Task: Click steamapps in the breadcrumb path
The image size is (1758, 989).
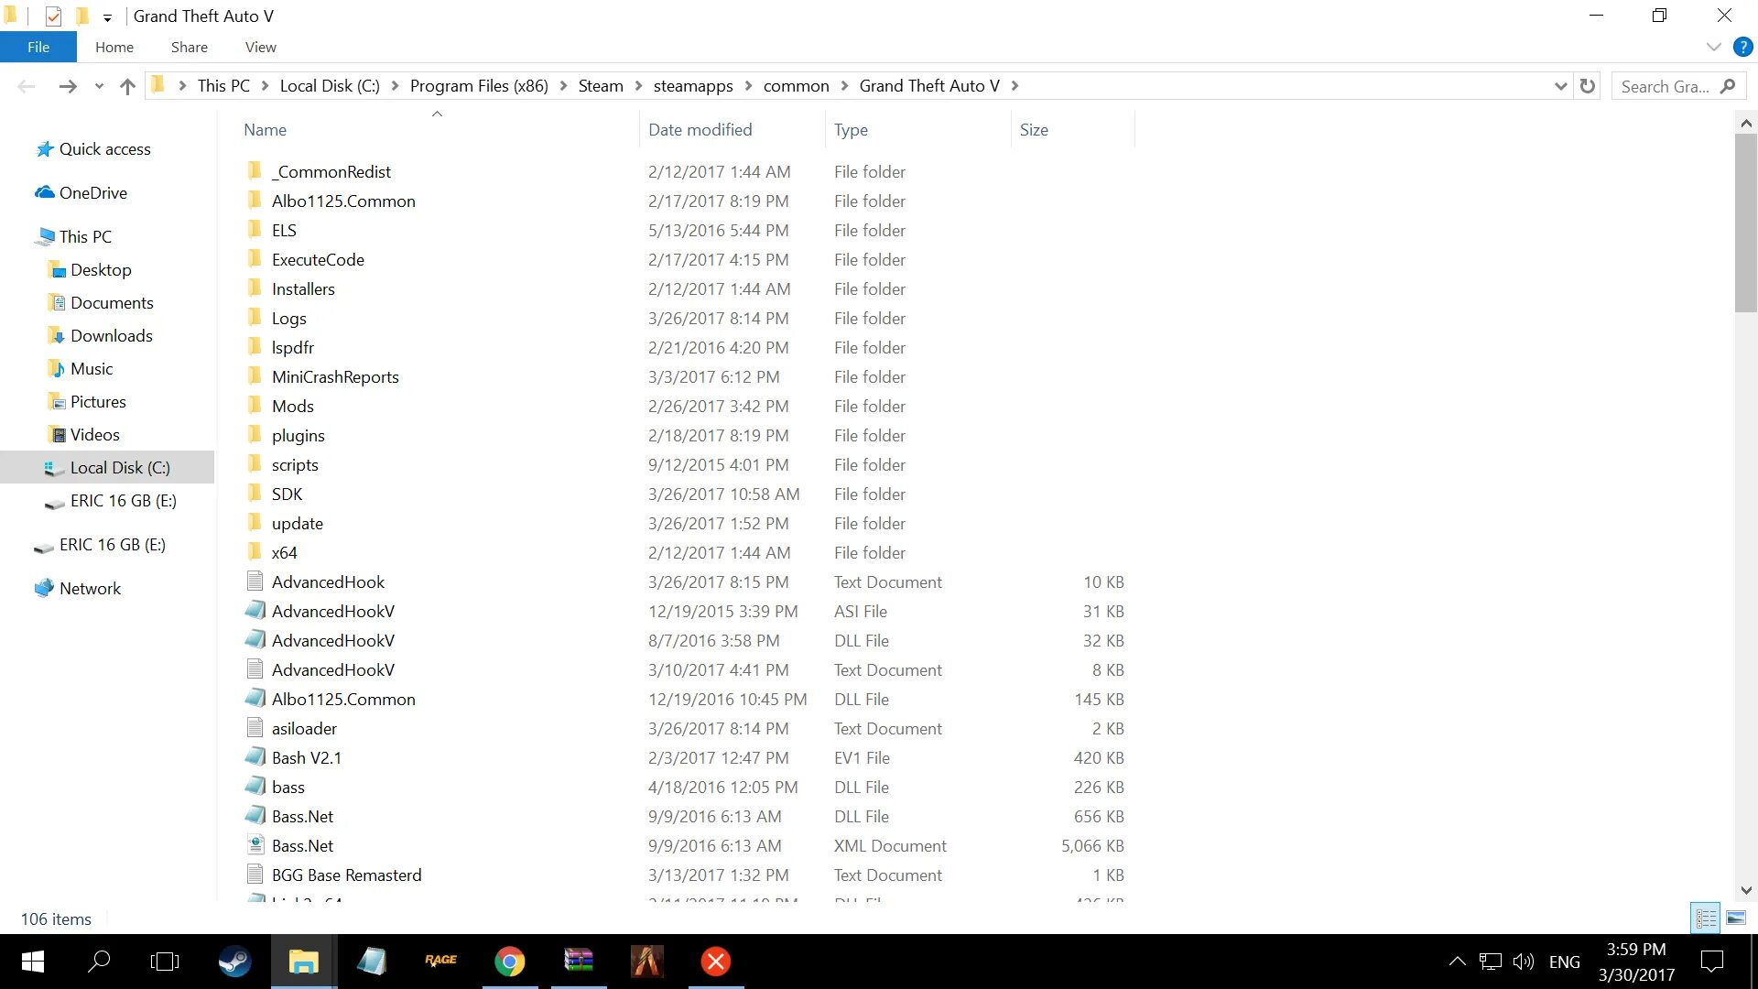Action: (x=692, y=86)
